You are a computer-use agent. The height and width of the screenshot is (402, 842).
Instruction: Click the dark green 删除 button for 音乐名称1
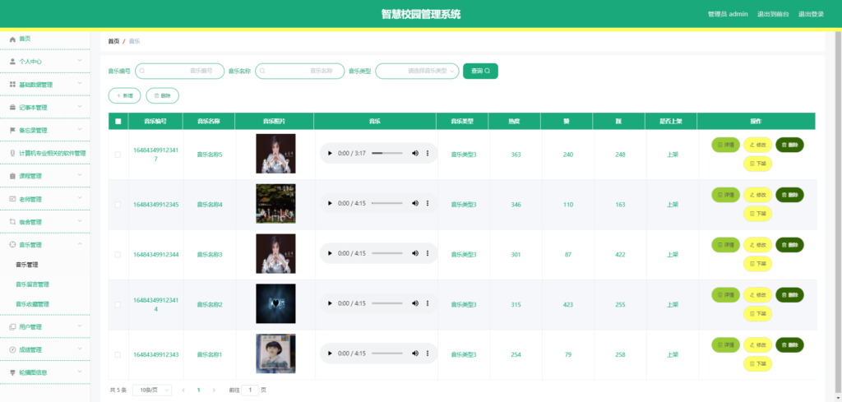click(x=789, y=345)
